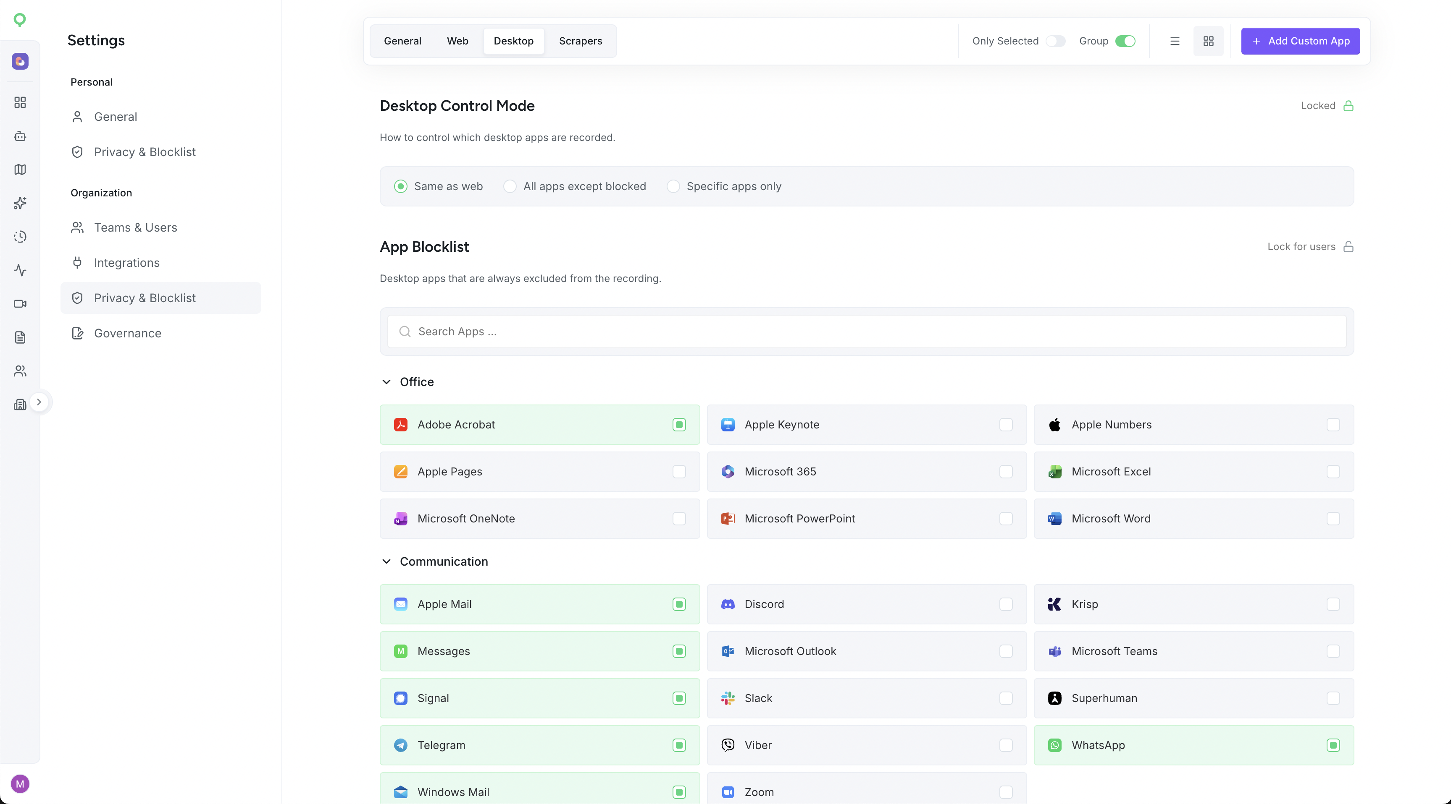This screenshot has height=804, width=1451.
Task: Open Governance settings
Action: click(x=160, y=333)
